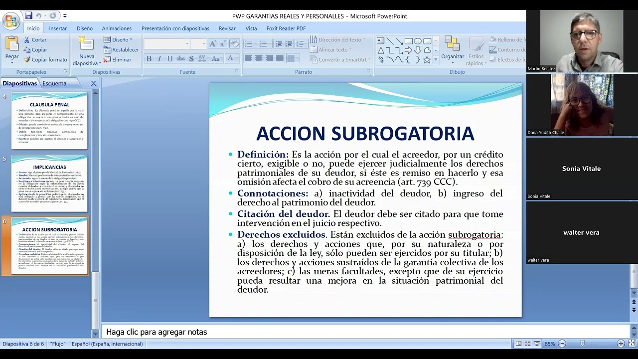Paste clipboard content with Pegar
This screenshot has height=359, width=638.
click(12, 50)
